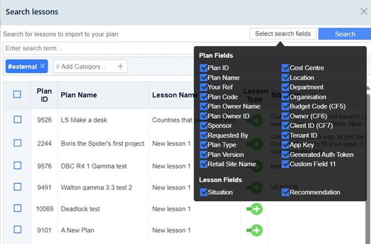Click the Add Category input field
This screenshot has height=244, width=371.
85,66
